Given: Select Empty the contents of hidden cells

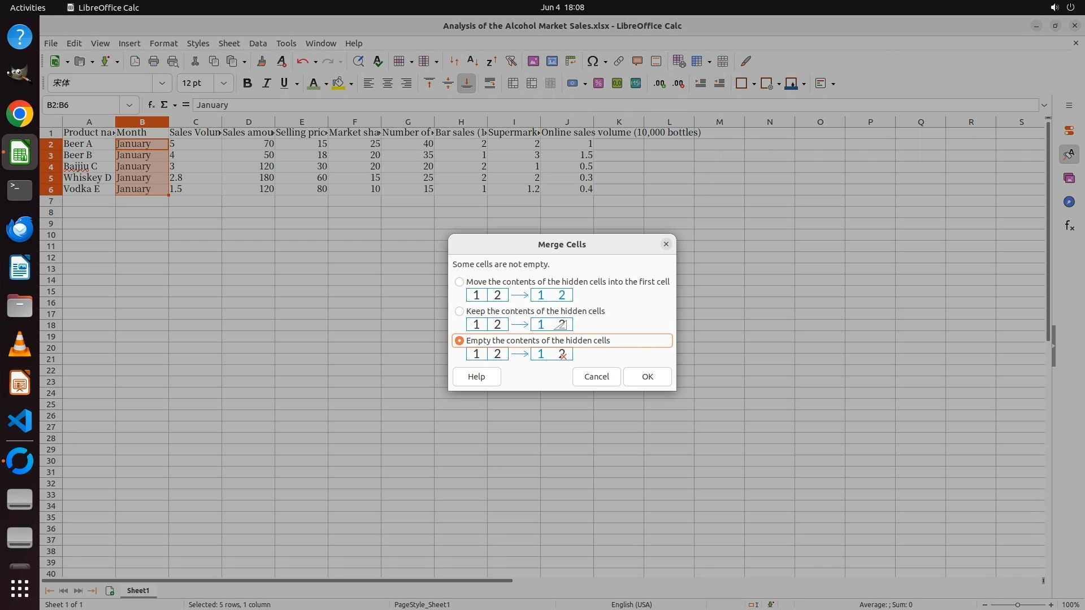Looking at the screenshot, I should (x=459, y=341).
